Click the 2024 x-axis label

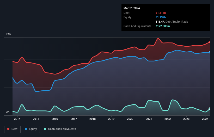[x=205, y=119]
